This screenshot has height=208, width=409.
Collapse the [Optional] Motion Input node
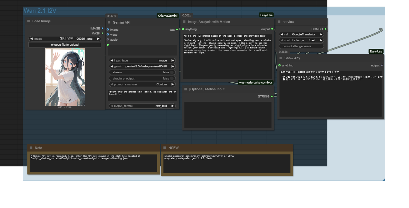186,89
